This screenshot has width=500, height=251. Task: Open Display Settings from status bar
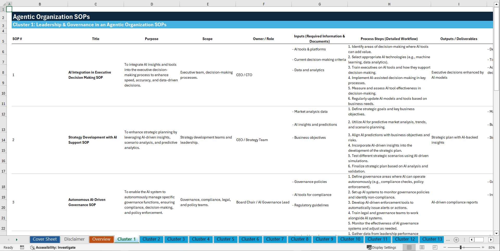382,247
